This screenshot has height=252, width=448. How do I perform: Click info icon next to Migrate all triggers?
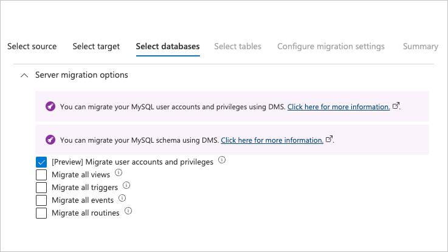126,186
